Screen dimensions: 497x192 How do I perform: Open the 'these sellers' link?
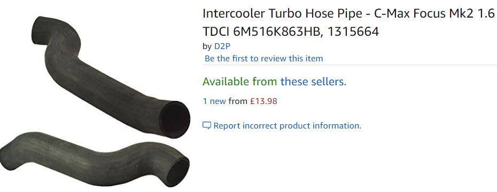[x=314, y=82]
